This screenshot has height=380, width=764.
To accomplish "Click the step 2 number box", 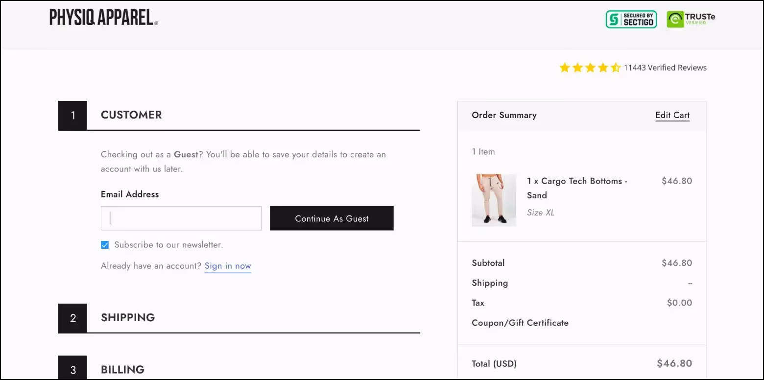I will point(73,318).
